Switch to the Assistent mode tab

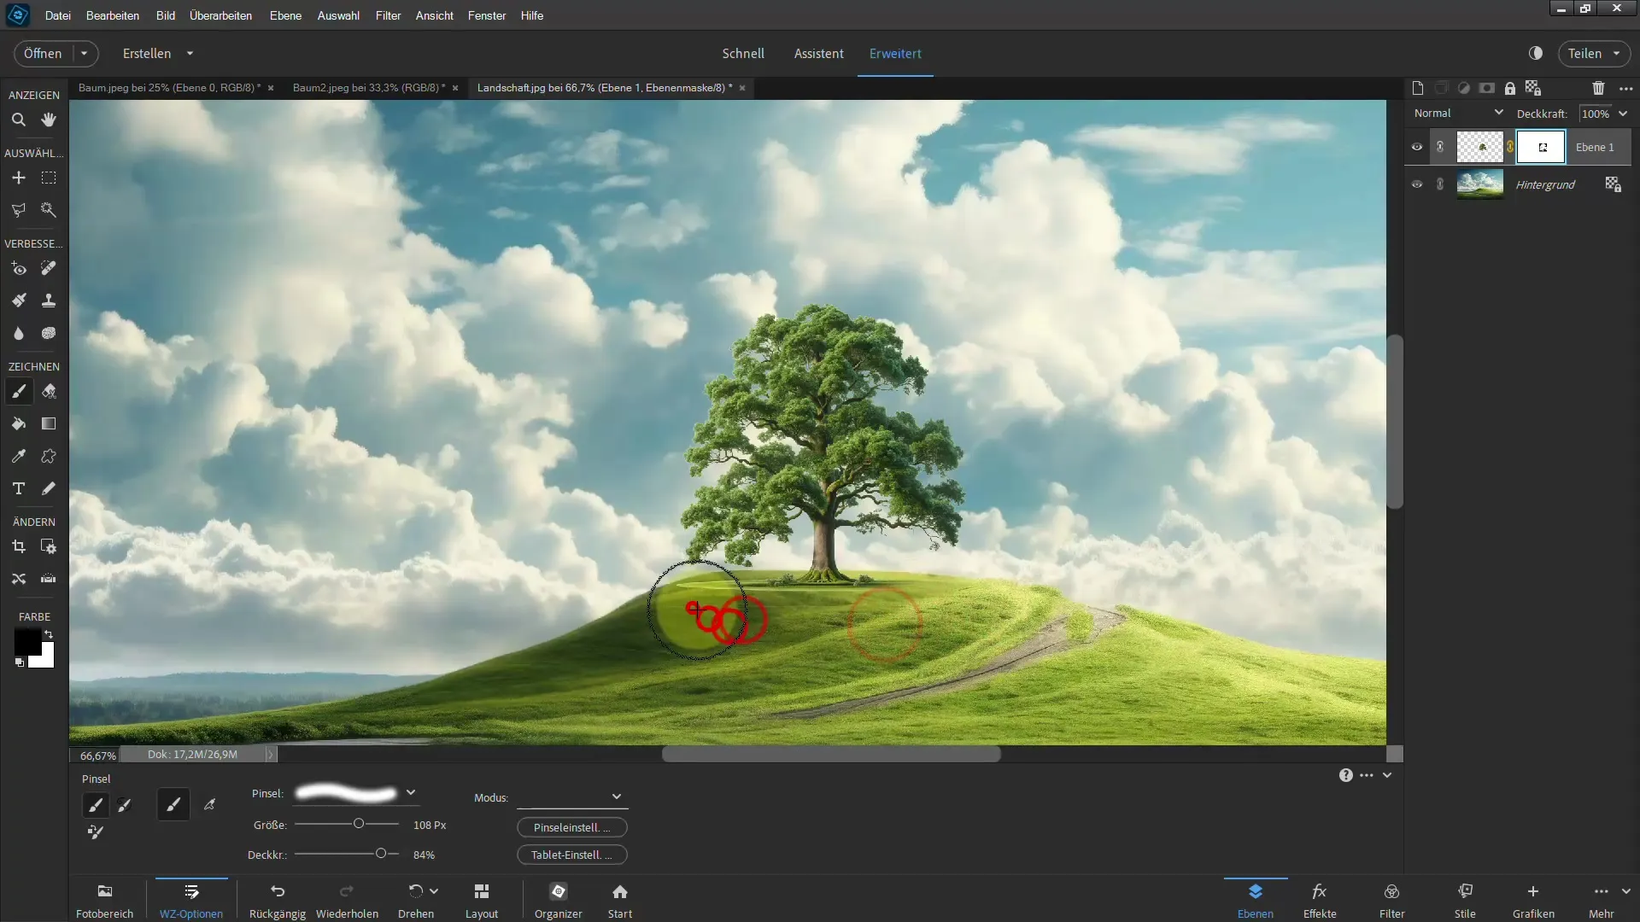(x=818, y=53)
